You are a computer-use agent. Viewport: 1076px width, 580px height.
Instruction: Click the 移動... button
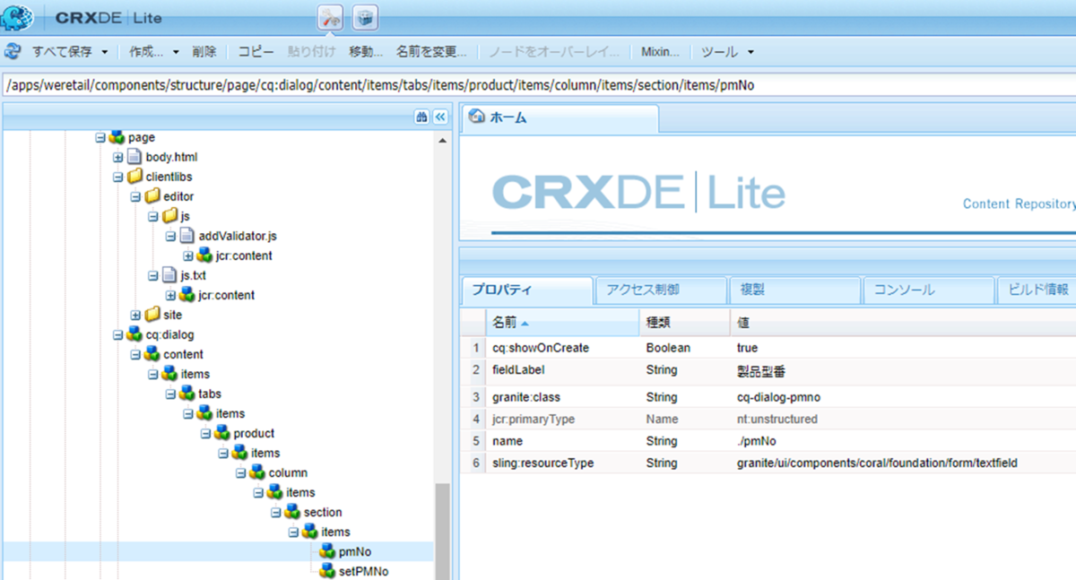(x=366, y=52)
